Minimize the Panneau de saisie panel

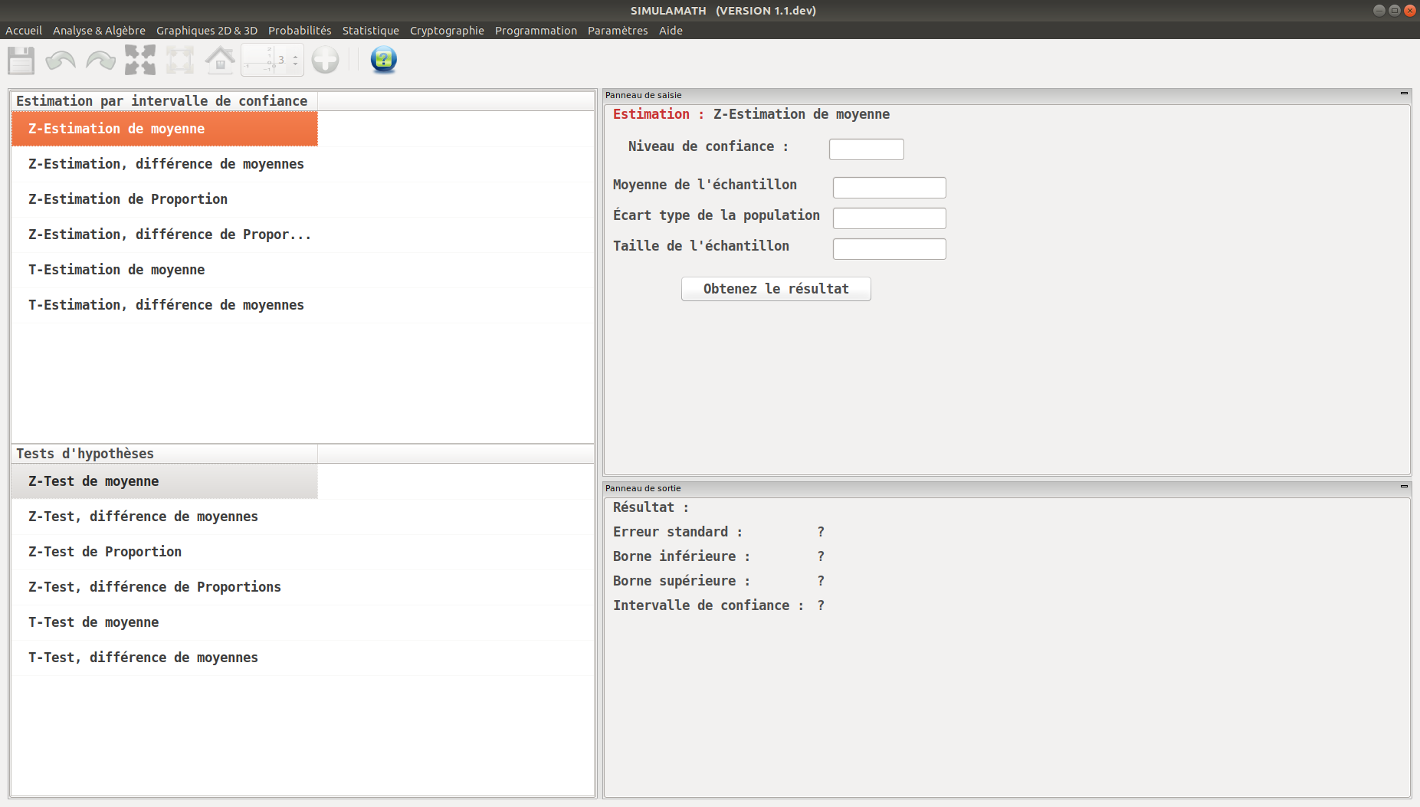pos(1404,93)
